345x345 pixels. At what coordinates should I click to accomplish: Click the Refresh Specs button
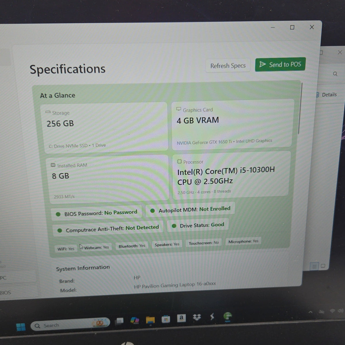click(228, 66)
